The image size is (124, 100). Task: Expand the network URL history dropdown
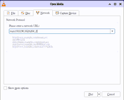(112, 31)
